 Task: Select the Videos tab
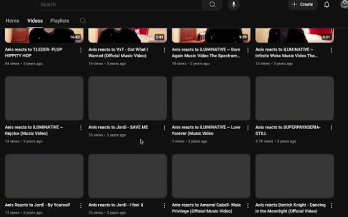35,21
